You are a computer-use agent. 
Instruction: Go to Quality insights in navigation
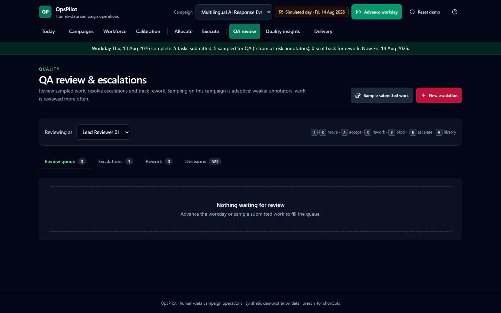click(x=283, y=31)
